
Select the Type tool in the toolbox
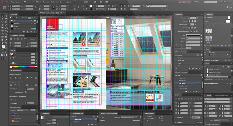pyautogui.click(x=2, y=24)
